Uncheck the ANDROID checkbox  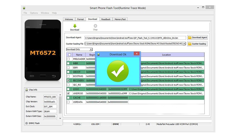coord(68,93)
